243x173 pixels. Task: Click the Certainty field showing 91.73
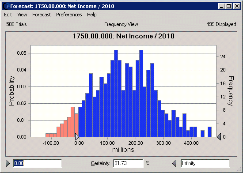128,163
